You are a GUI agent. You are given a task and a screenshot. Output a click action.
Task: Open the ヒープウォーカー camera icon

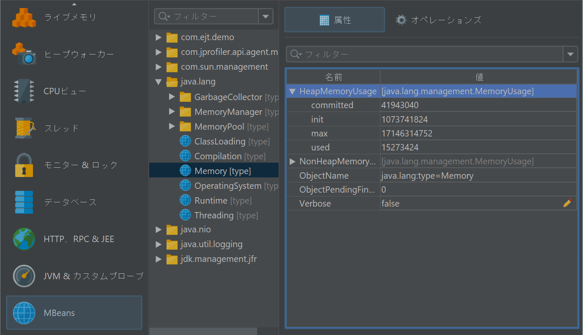pyautogui.click(x=24, y=54)
